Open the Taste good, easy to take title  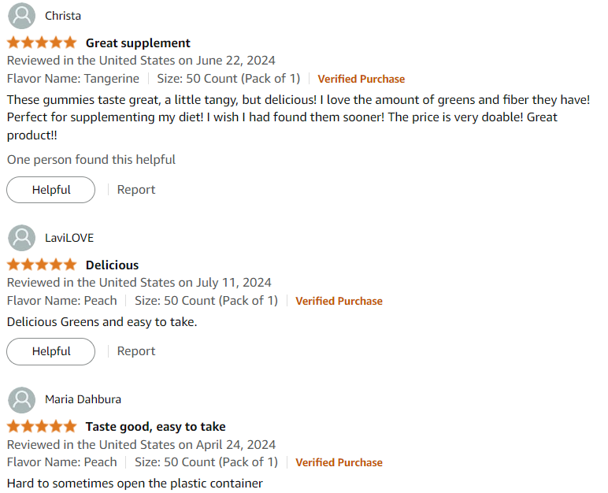(155, 427)
